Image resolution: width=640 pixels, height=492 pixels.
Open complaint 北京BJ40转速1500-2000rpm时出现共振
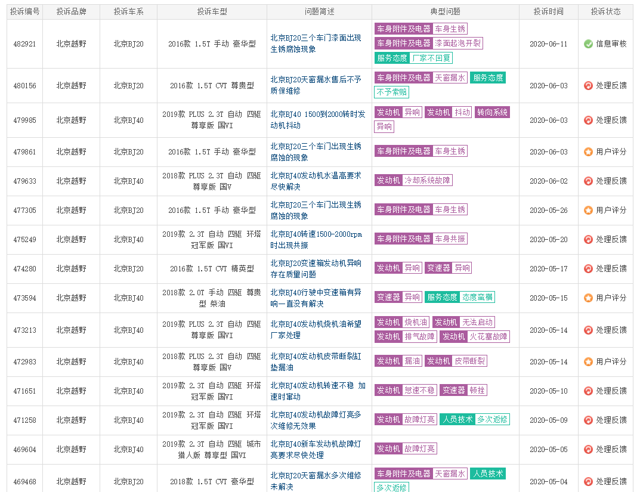(316, 240)
